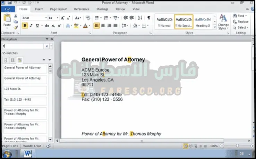Toggle Align Text Left button
The height and width of the screenshot is (159, 256).
[x=96, y=26]
